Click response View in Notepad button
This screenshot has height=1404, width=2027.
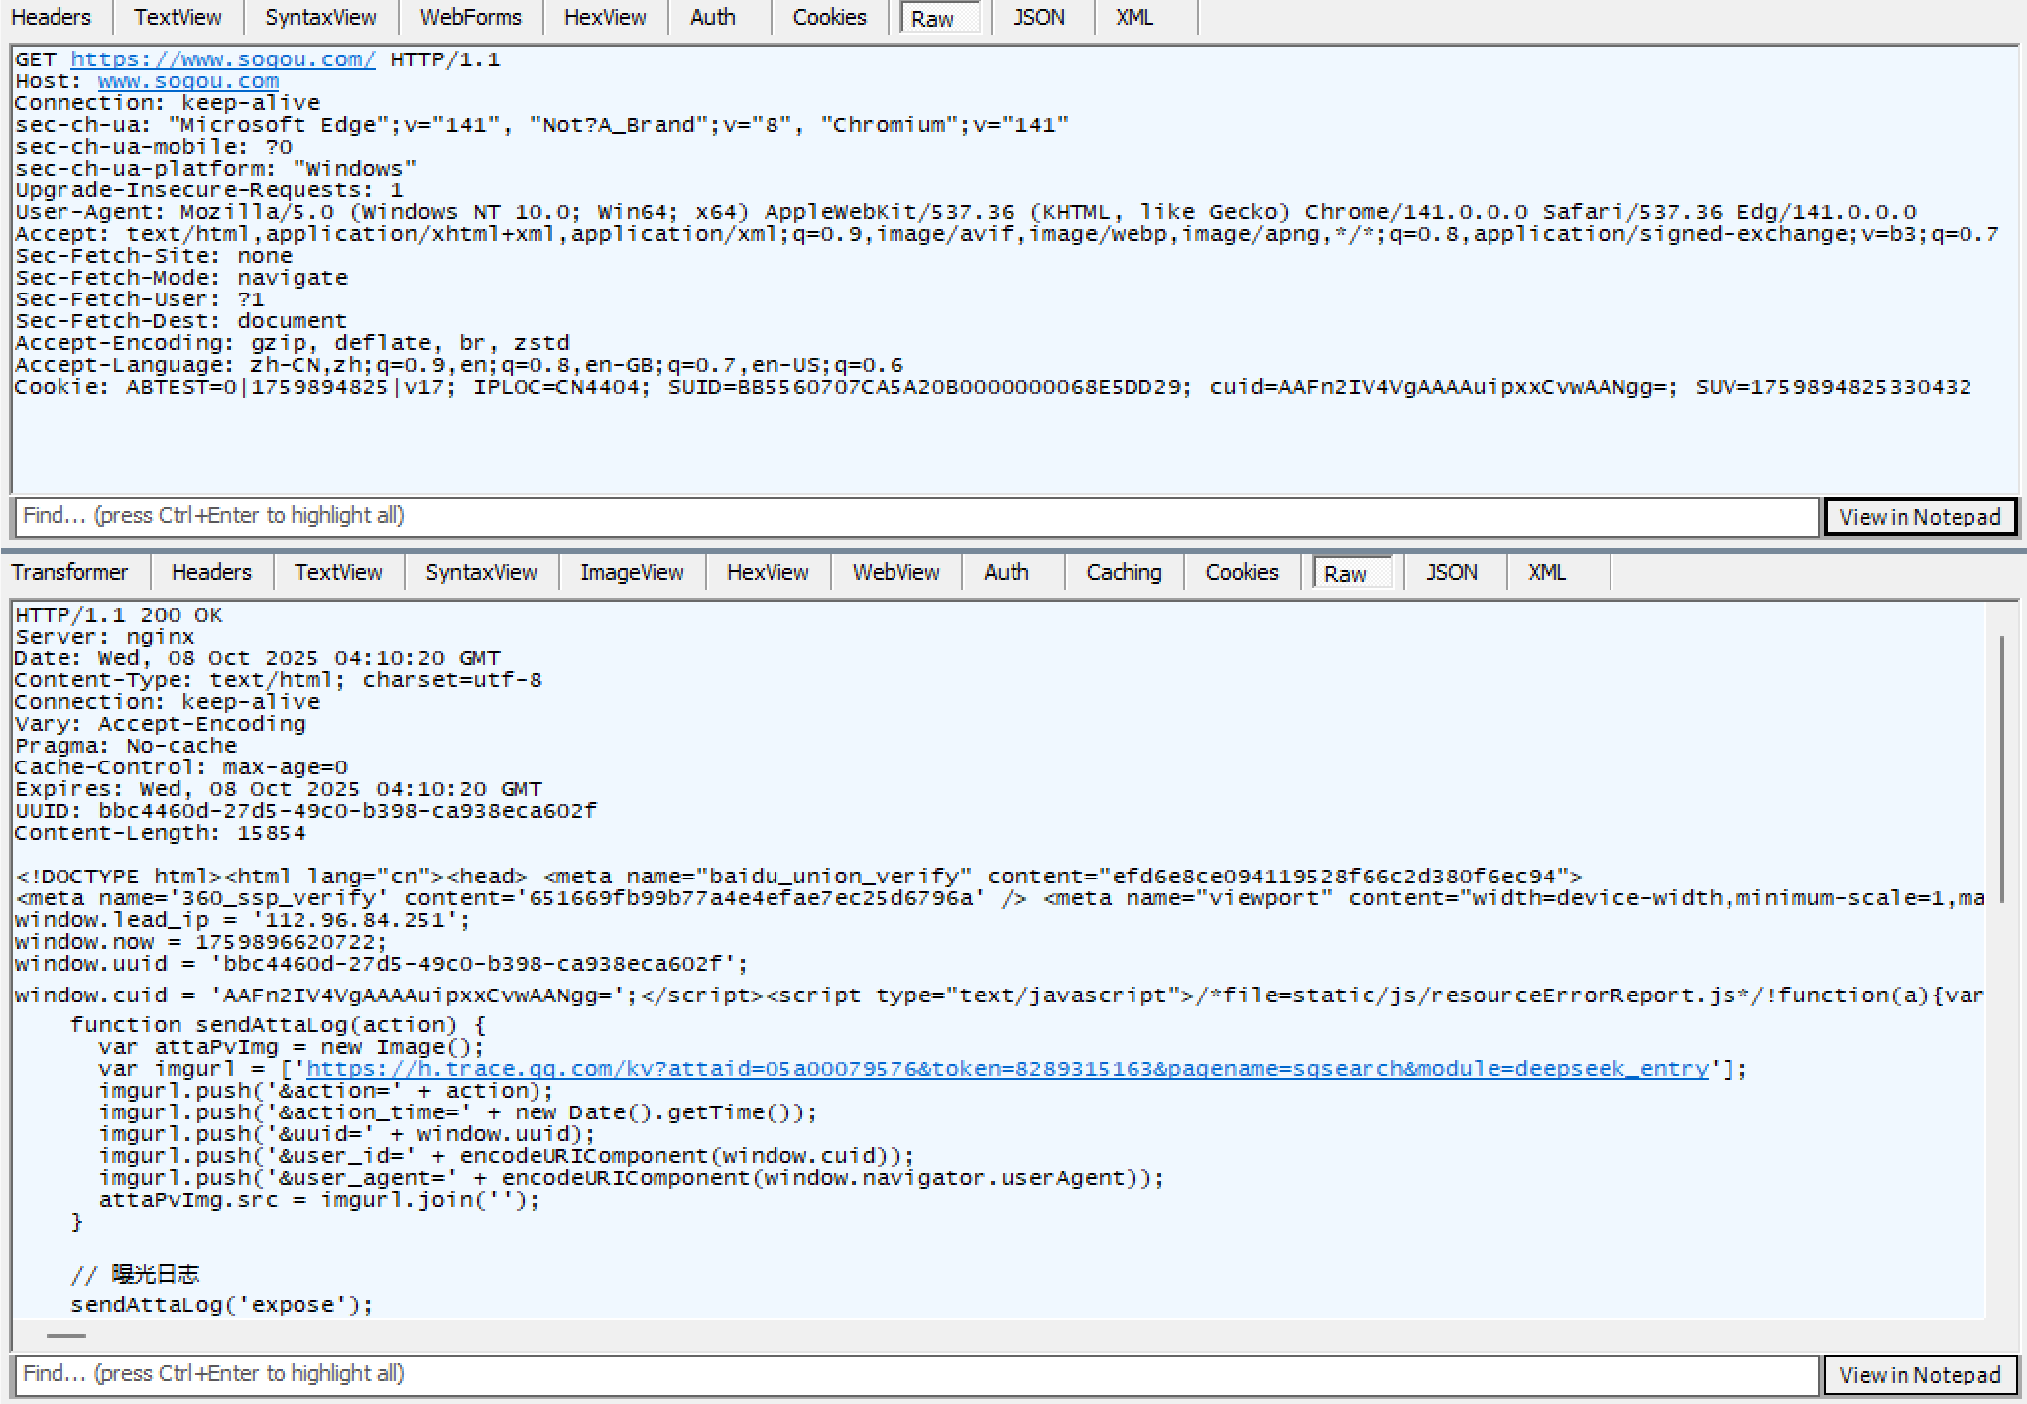coord(1919,1375)
